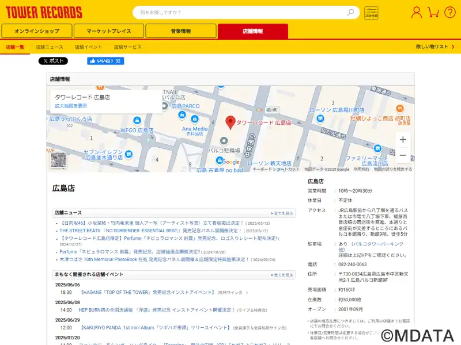Zoom out on the map
Viewport: 461px width, 345px height.
point(403,155)
